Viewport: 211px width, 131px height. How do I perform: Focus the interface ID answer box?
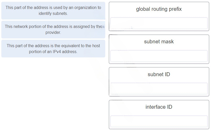[x=159, y=121]
